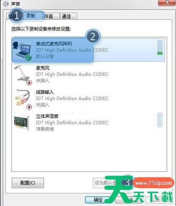Select the RCA cable icon for 线路输入
Image resolution: width=176 pixels, height=206 pixels.
click(22, 99)
